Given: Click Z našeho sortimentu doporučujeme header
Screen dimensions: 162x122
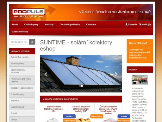Looking at the screenshot, I should [x=81, y=99].
